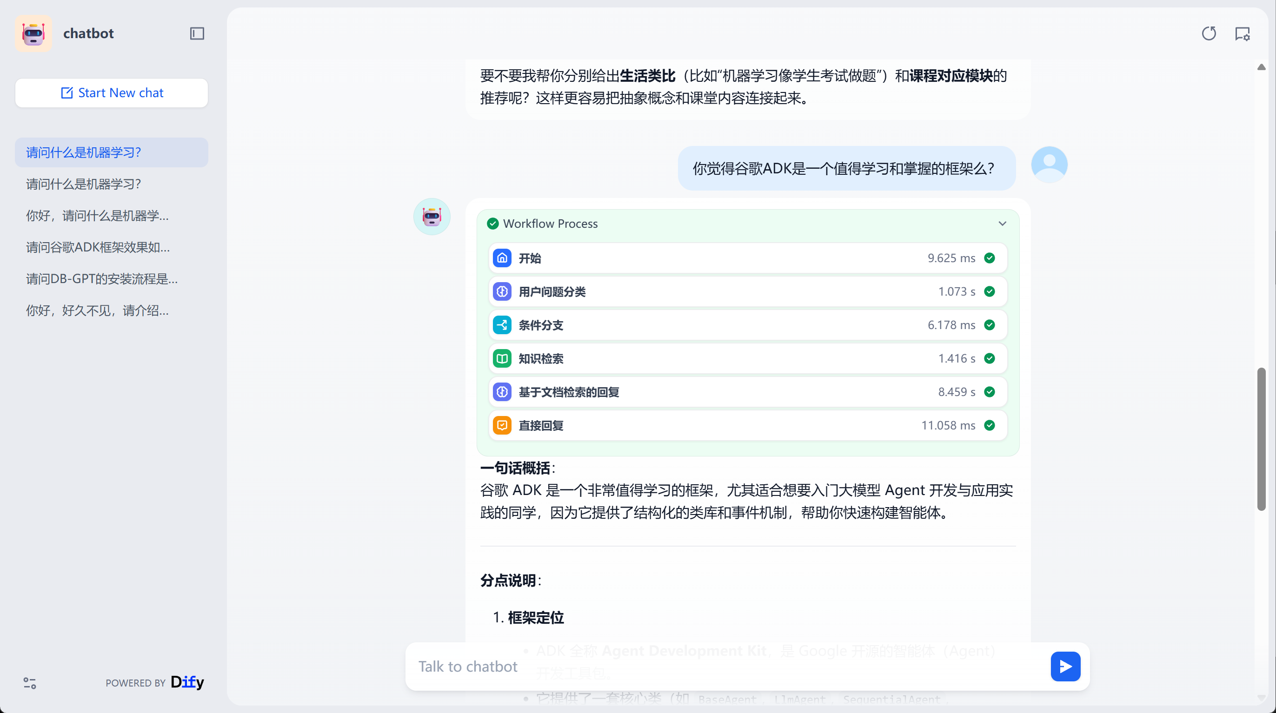
Task: Collapse the sidebar panel icon
Action: (197, 33)
